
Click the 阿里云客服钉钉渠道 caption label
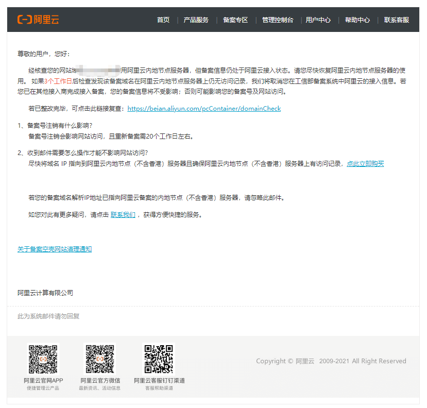coord(159,380)
